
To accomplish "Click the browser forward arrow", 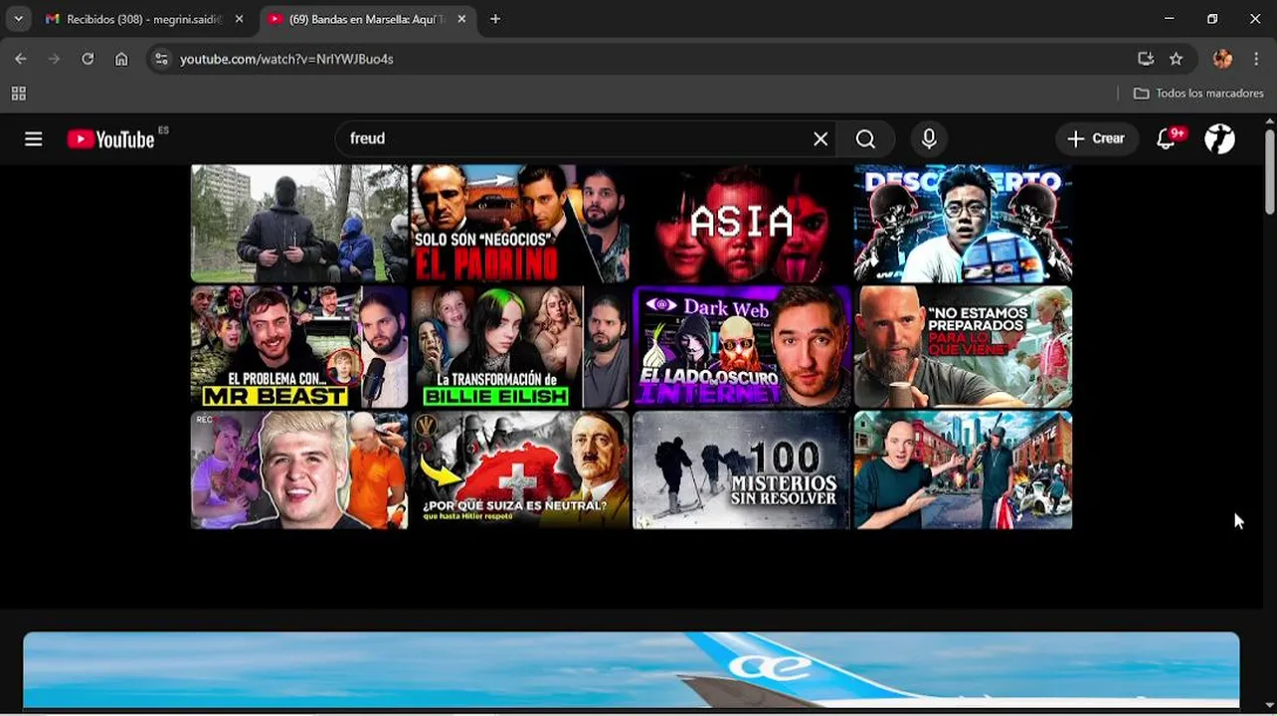I will click(x=54, y=59).
